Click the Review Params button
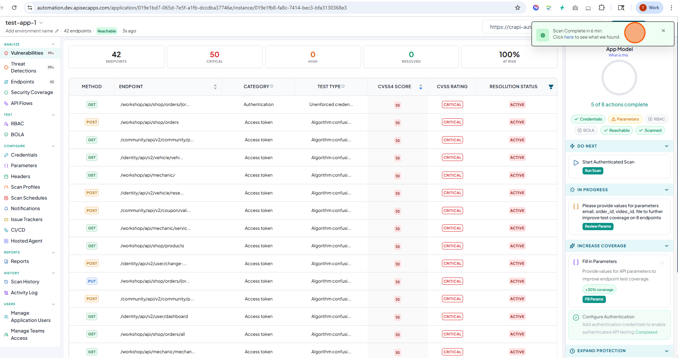This screenshot has width=678, height=358. 598,227
